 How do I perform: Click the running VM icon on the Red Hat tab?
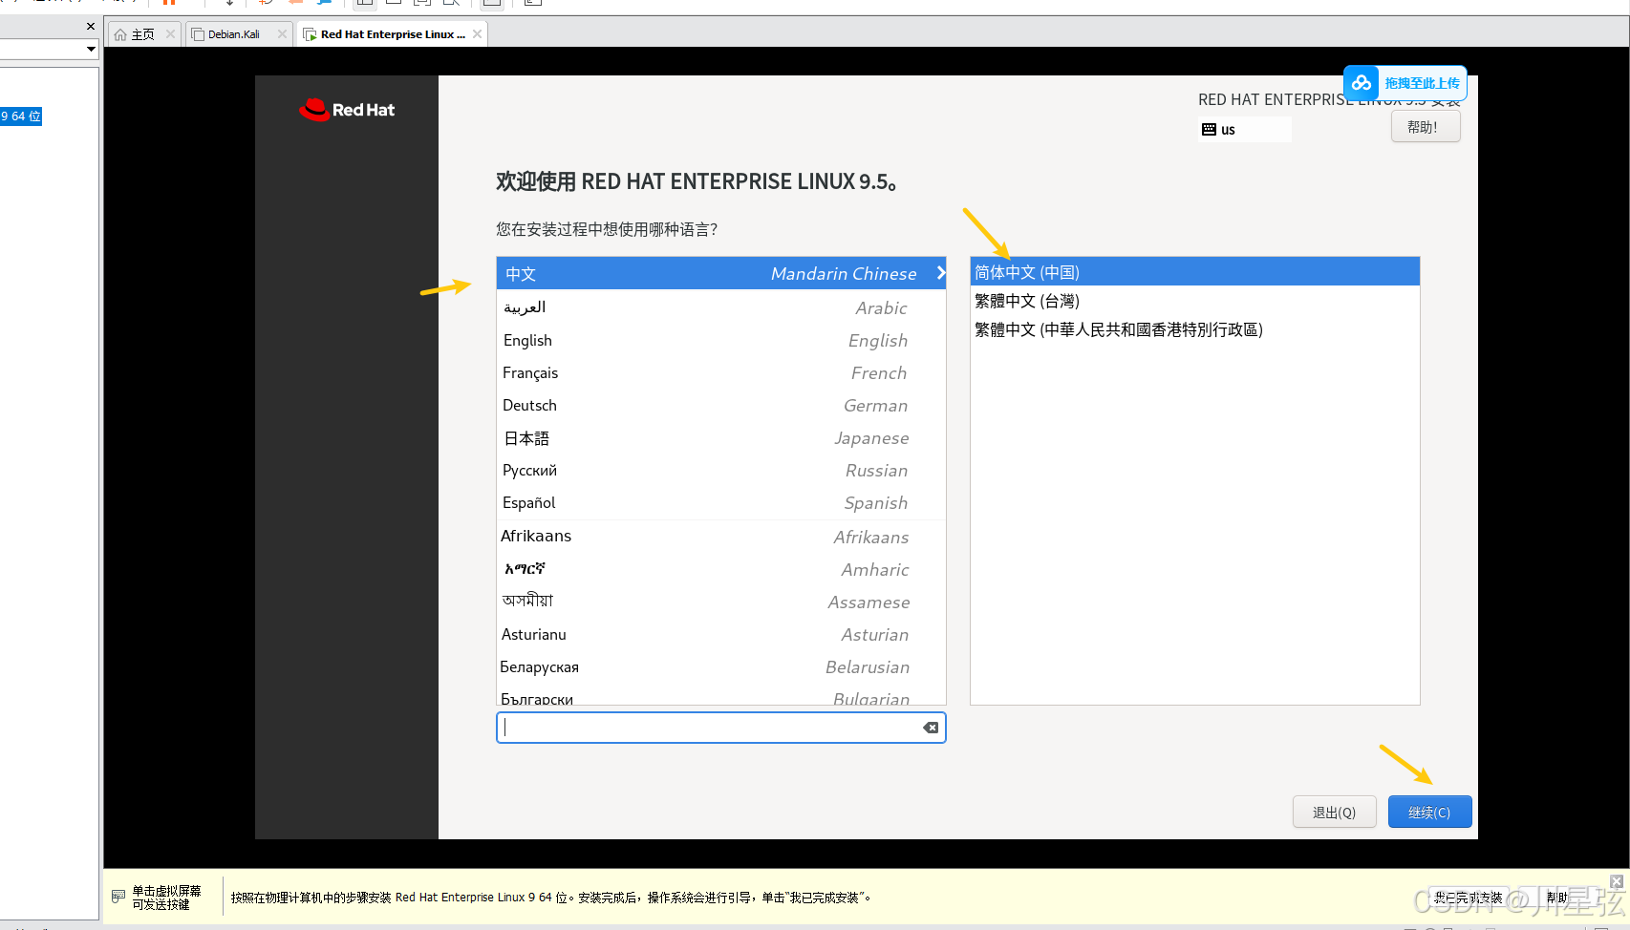tap(310, 34)
